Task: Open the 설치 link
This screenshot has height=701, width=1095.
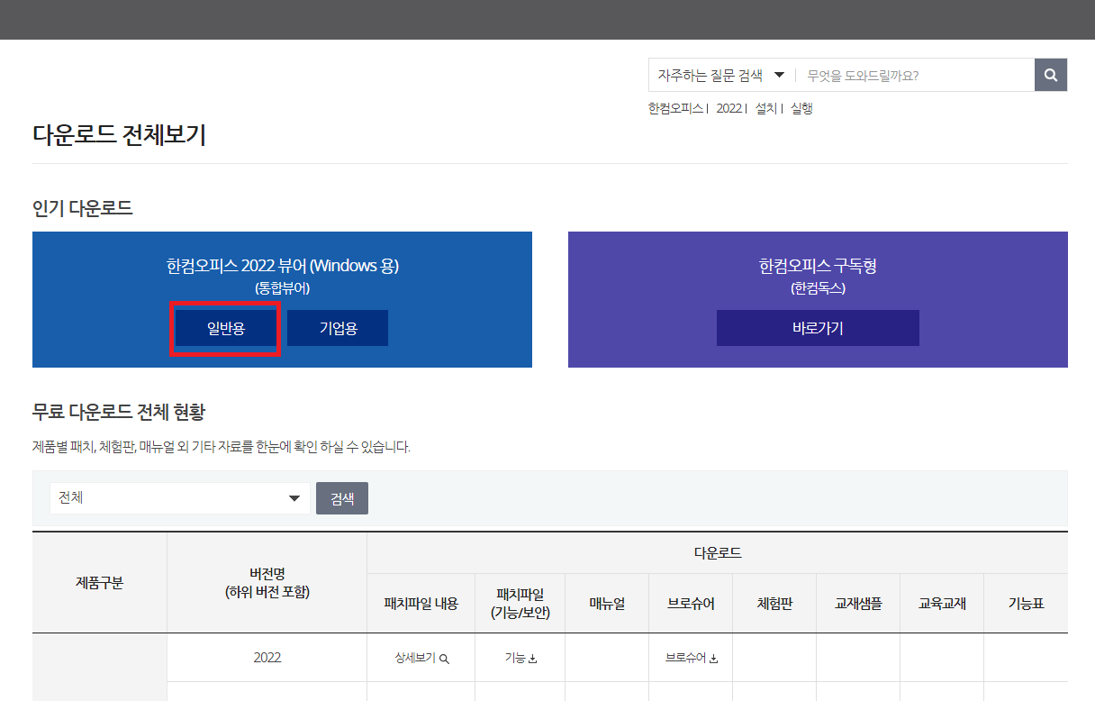Action: [764, 107]
